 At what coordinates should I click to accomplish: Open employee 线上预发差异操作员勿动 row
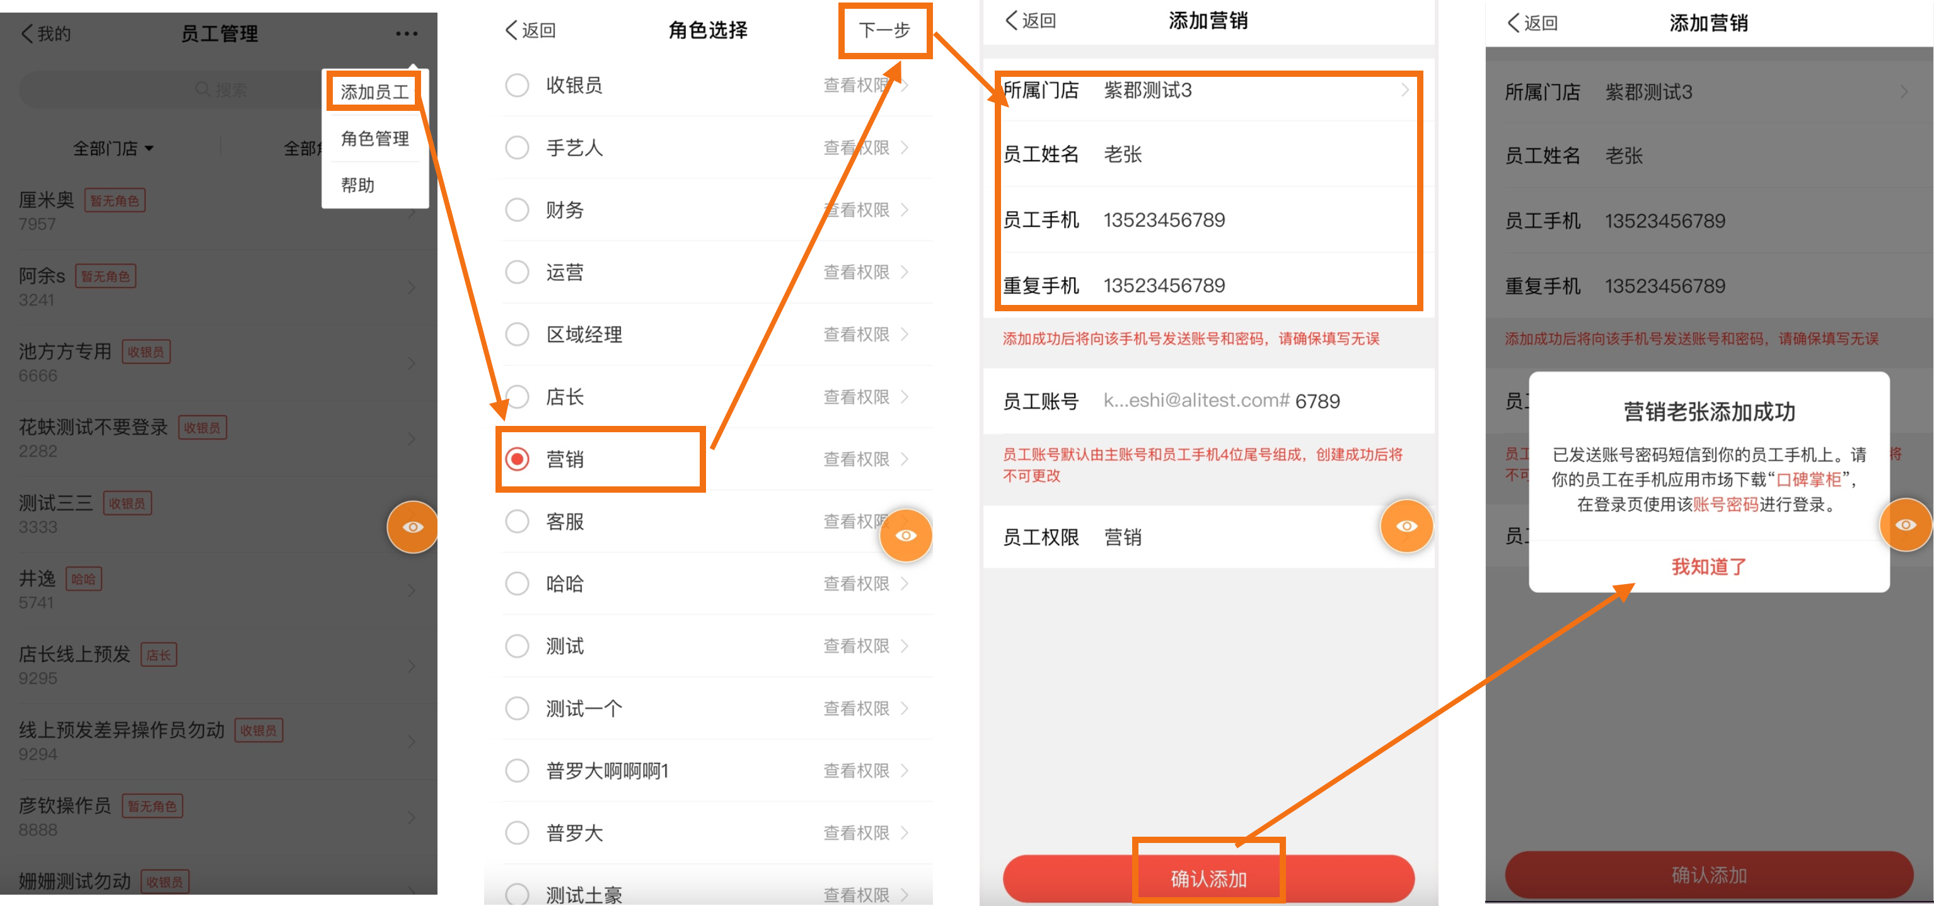(217, 742)
